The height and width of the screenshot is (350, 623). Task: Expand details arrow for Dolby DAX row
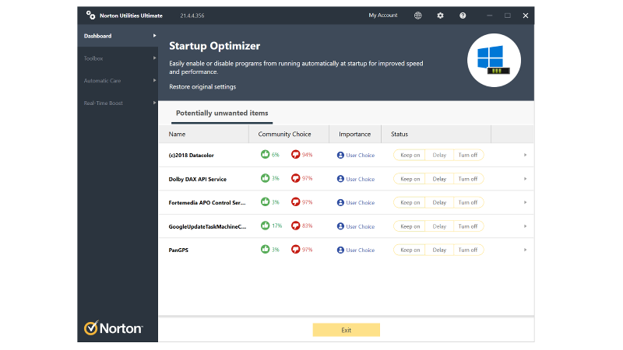[x=525, y=179]
